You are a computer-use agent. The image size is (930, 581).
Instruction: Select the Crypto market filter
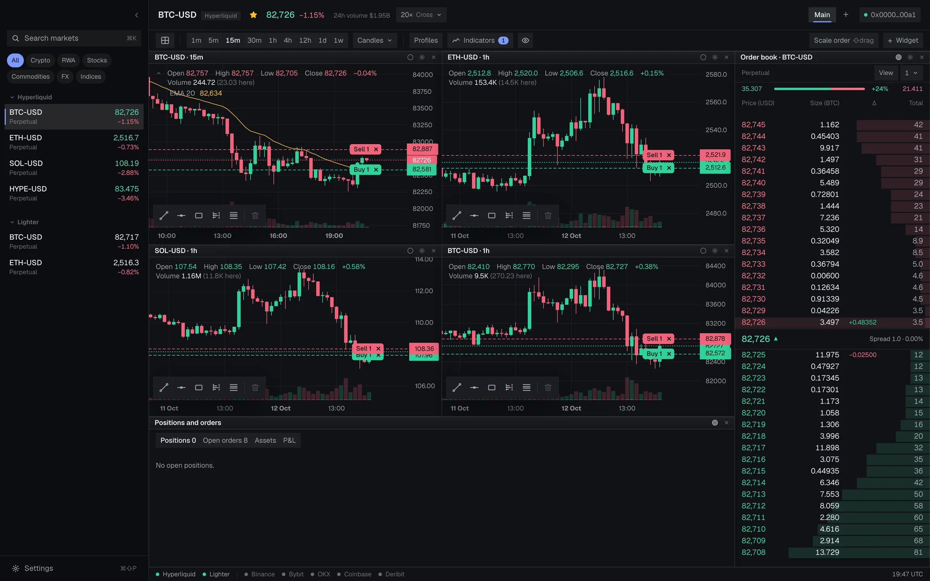(40, 60)
